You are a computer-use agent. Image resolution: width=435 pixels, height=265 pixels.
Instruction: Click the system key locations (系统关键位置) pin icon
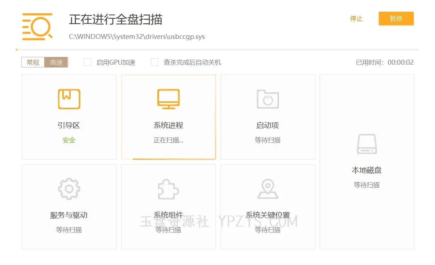[x=268, y=189]
